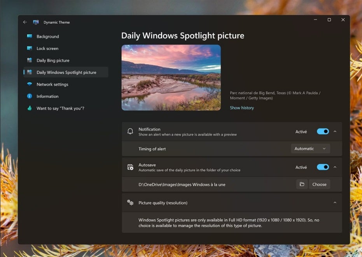Turn off the Autosave toggle
362x257 pixels.
pyautogui.click(x=323, y=167)
